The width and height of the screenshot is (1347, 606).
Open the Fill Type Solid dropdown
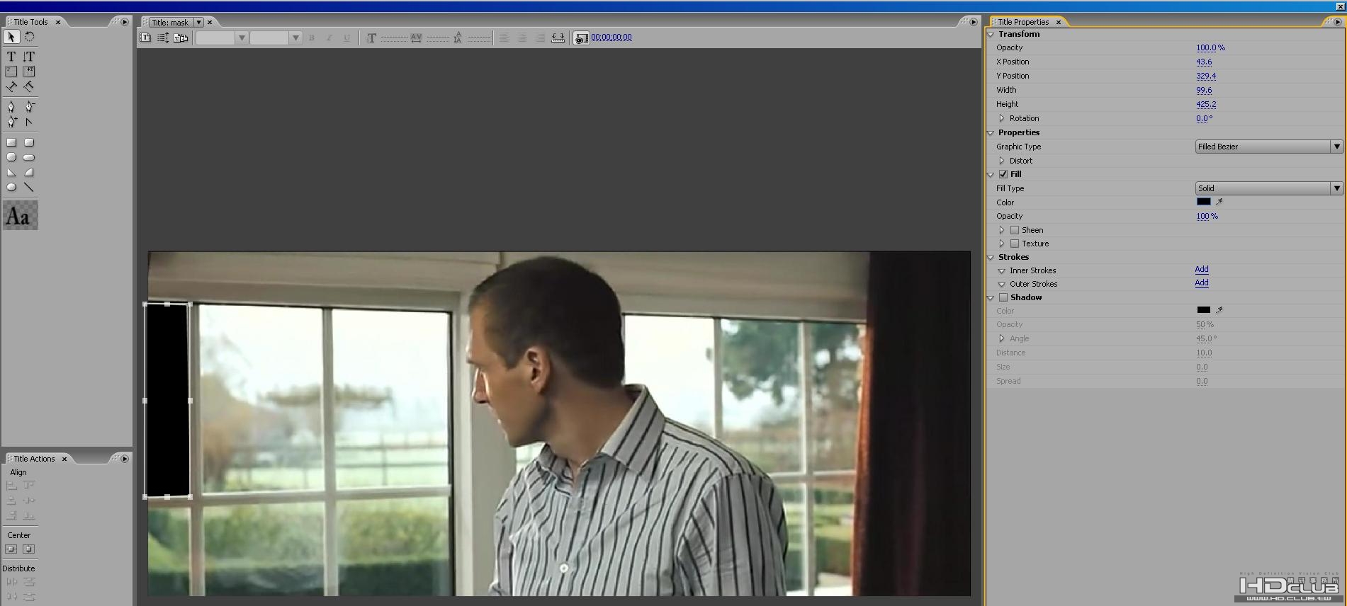pyautogui.click(x=1268, y=188)
